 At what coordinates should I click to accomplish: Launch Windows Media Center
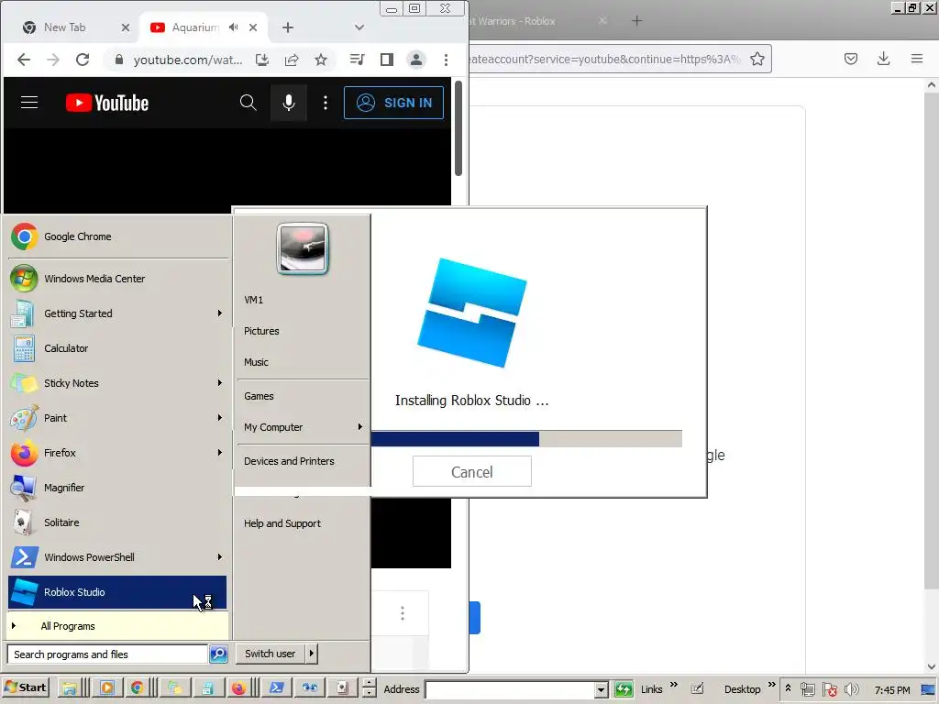117,279
